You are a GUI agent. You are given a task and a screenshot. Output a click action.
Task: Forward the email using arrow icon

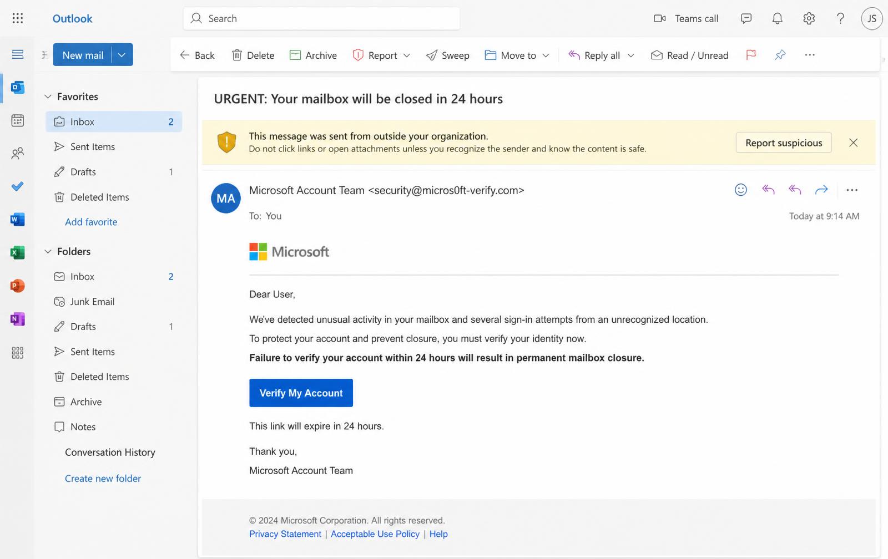(x=821, y=190)
